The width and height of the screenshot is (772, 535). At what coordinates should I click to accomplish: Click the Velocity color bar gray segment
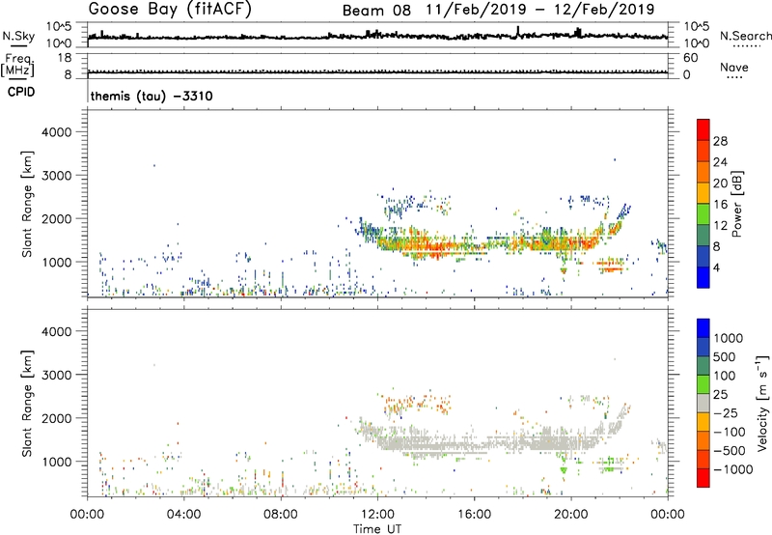[x=703, y=403]
